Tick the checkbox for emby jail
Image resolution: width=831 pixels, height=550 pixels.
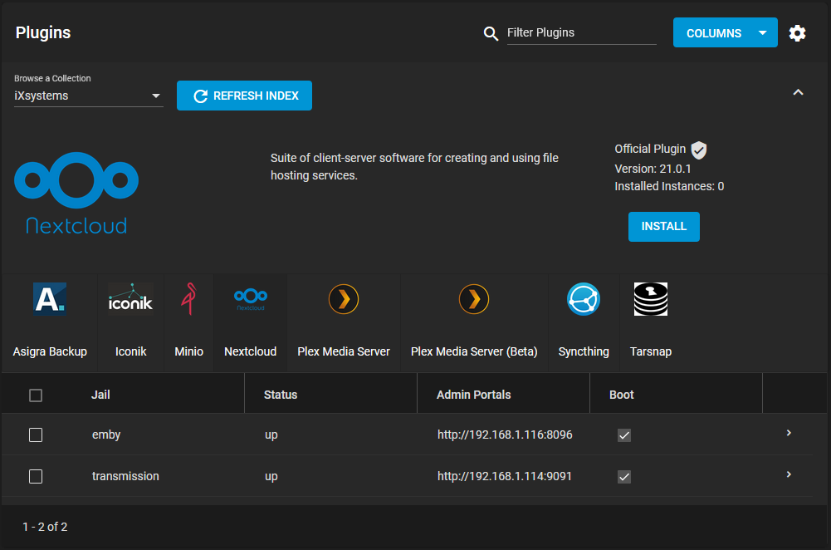tap(36, 435)
